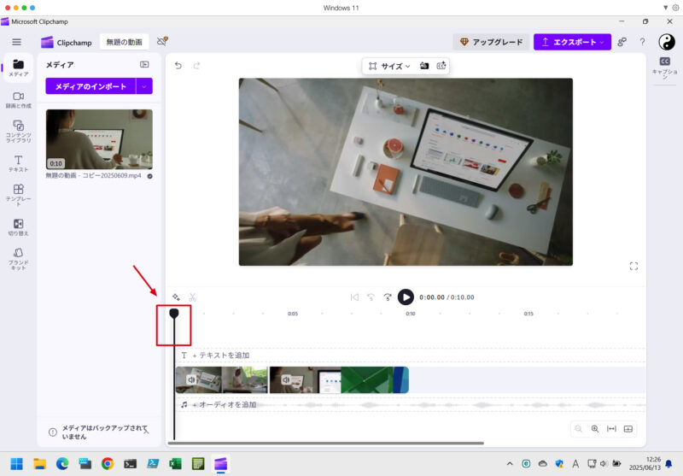Image resolution: width=683 pixels, height=476 pixels.
Task: Open File Explorer from the taskbar
Action: click(x=39, y=463)
